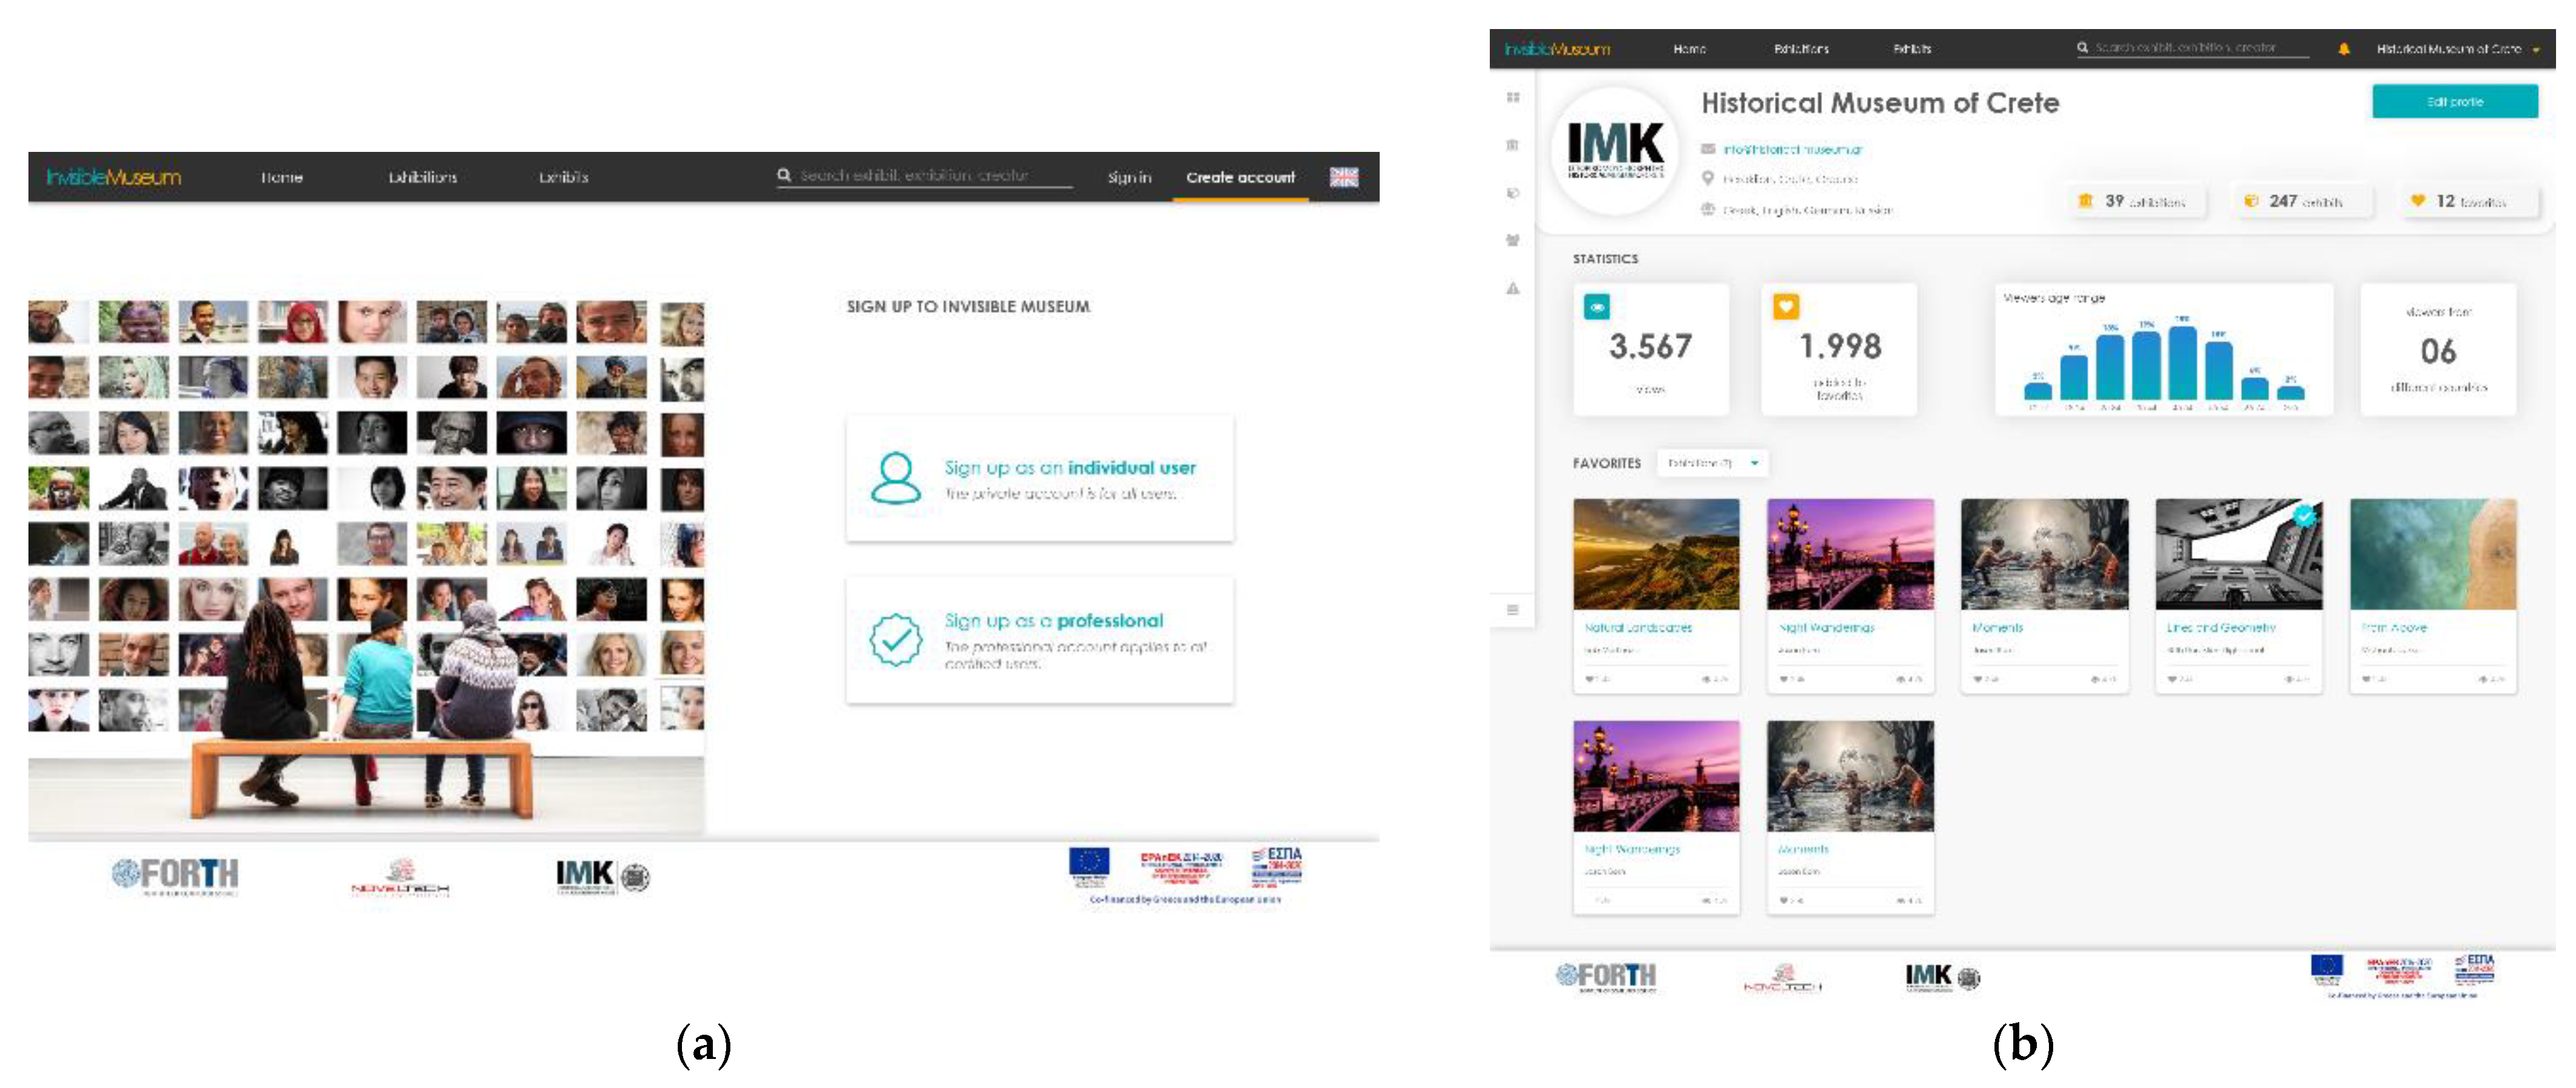Open the Natural Landscapes exhibition thumbnail
The height and width of the screenshot is (1088, 2576).
(x=1656, y=554)
